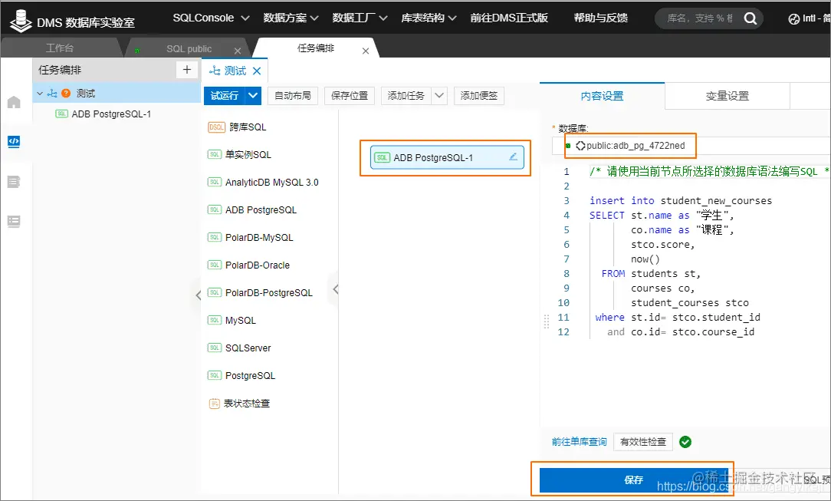Go to 前往DMS正式版 menu
831x501 pixels.
click(x=509, y=18)
